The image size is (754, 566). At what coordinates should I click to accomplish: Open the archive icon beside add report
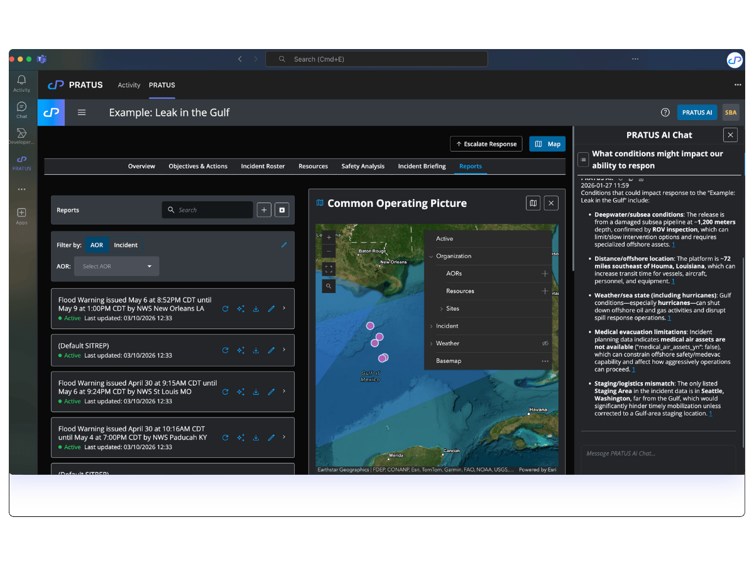(281, 210)
